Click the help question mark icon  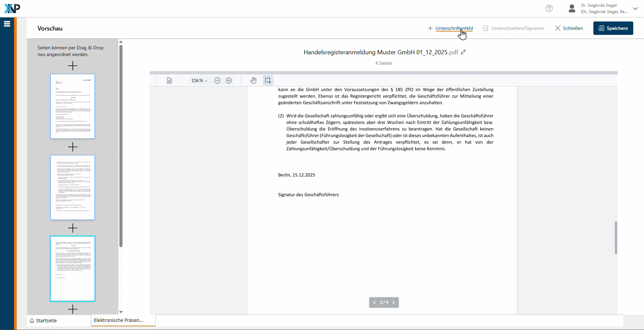coord(549,8)
